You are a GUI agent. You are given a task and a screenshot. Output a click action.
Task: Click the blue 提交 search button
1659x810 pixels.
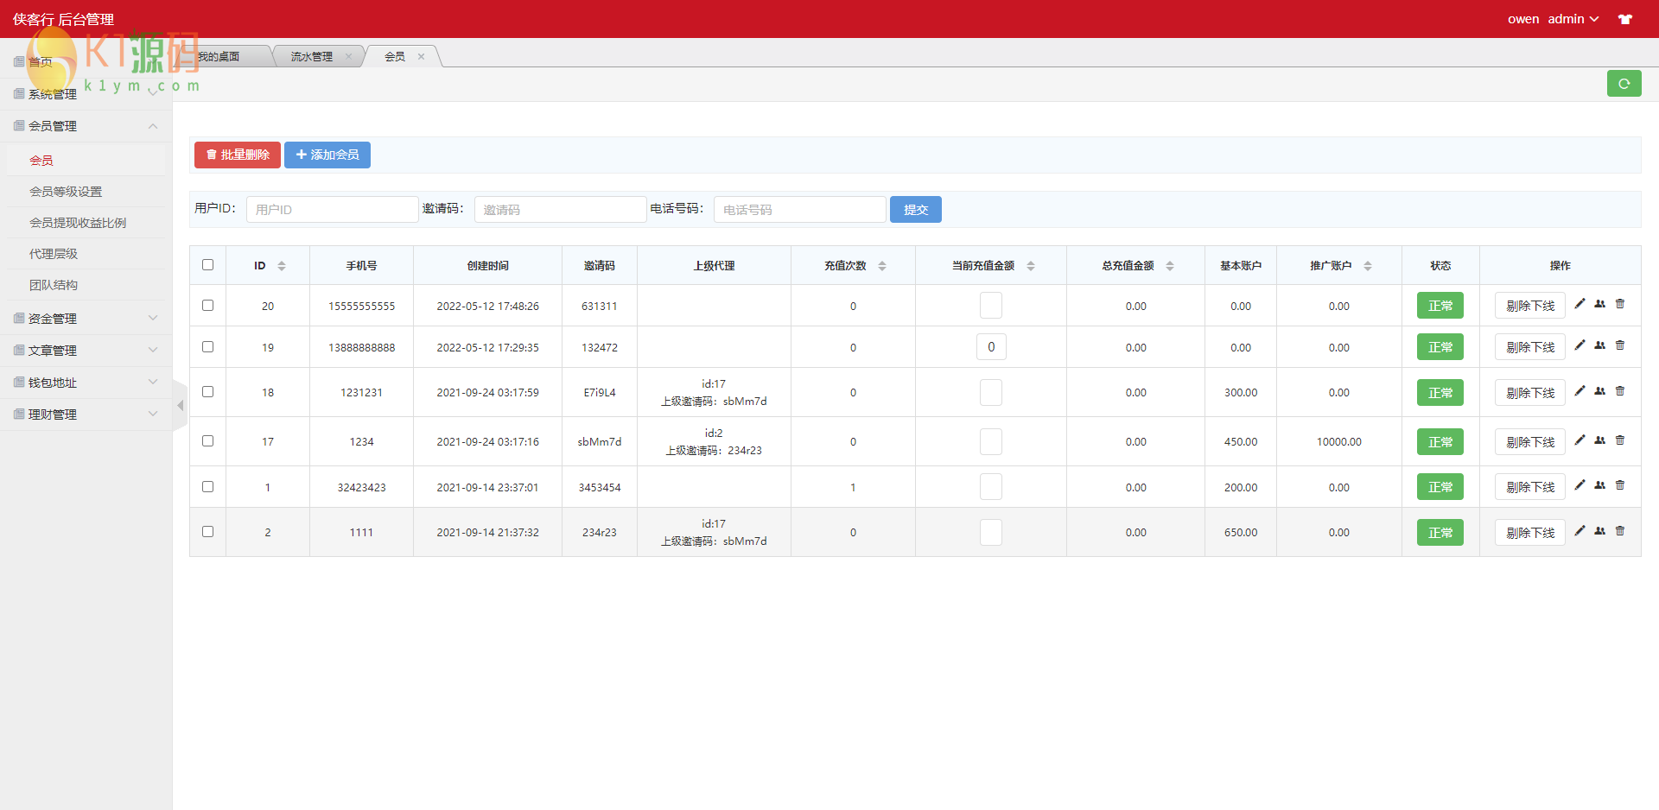click(x=915, y=210)
